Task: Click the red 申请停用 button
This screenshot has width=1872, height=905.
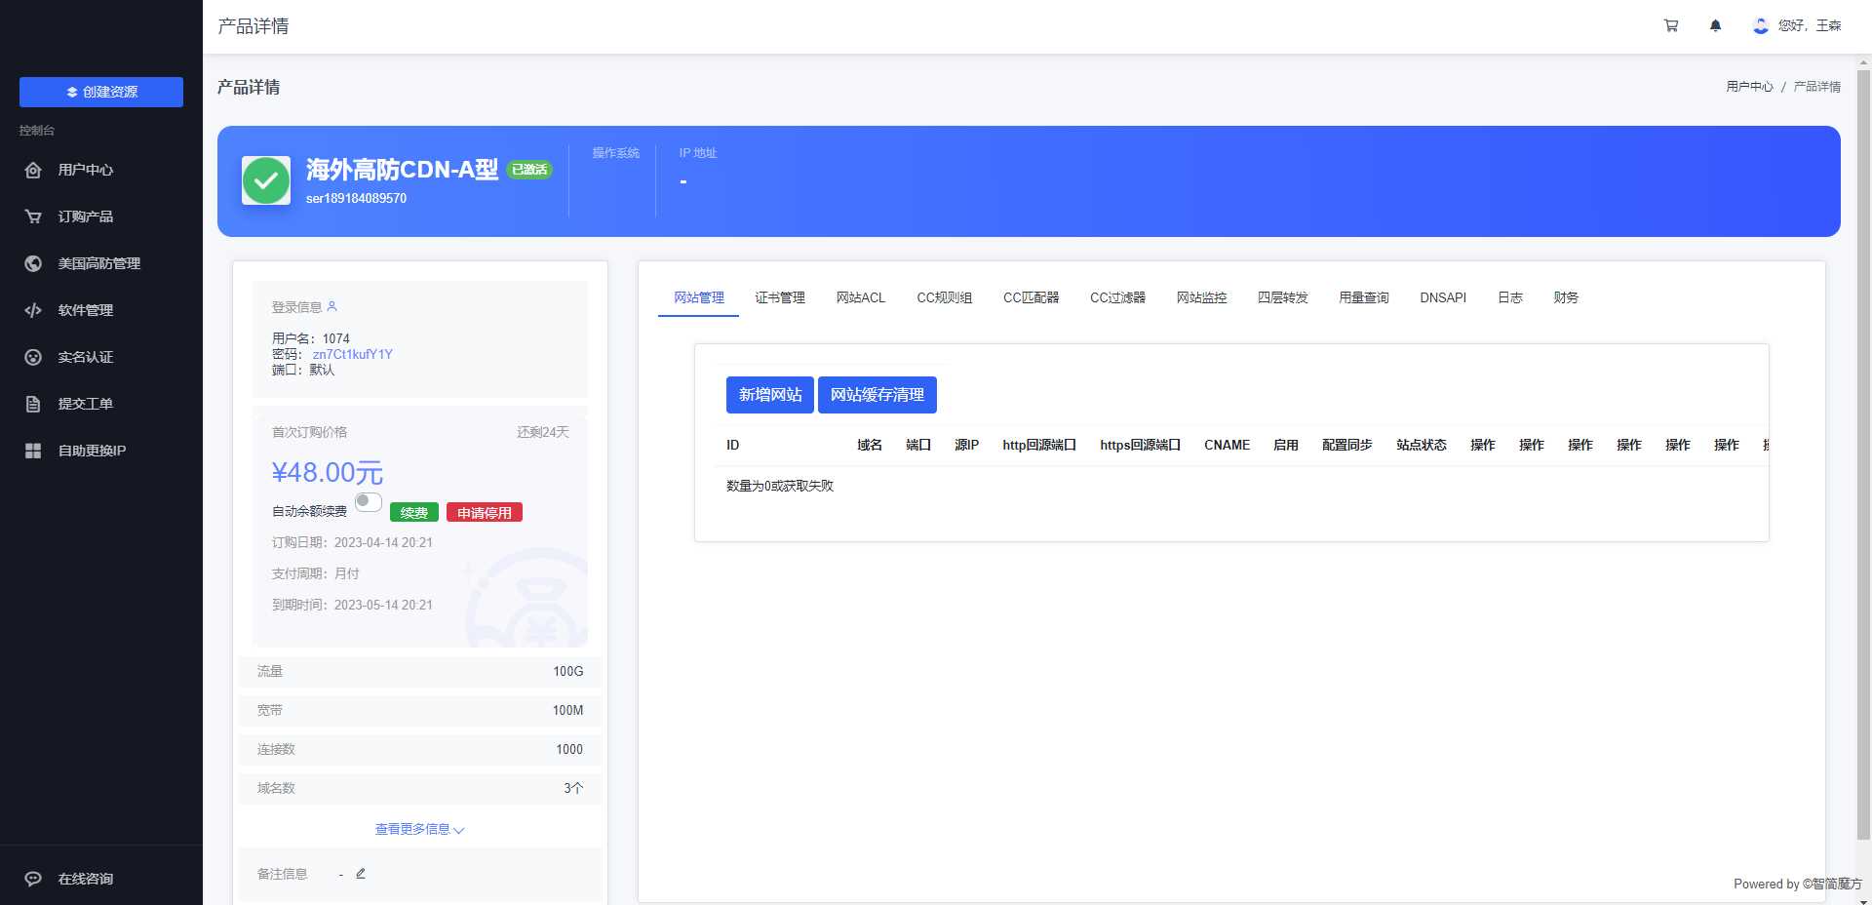Action: [485, 511]
